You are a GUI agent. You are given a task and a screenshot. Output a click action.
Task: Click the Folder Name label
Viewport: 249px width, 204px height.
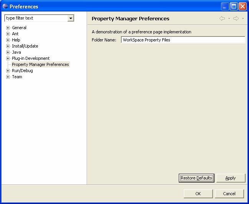pyautogui.click(x=104, y=40)
